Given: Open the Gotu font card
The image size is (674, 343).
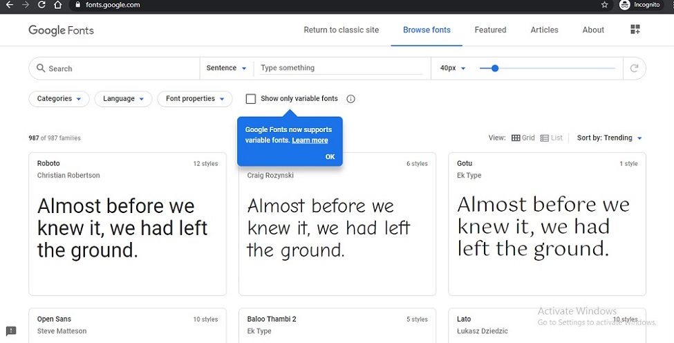Looking at the screenshot, I should [547, 224].
